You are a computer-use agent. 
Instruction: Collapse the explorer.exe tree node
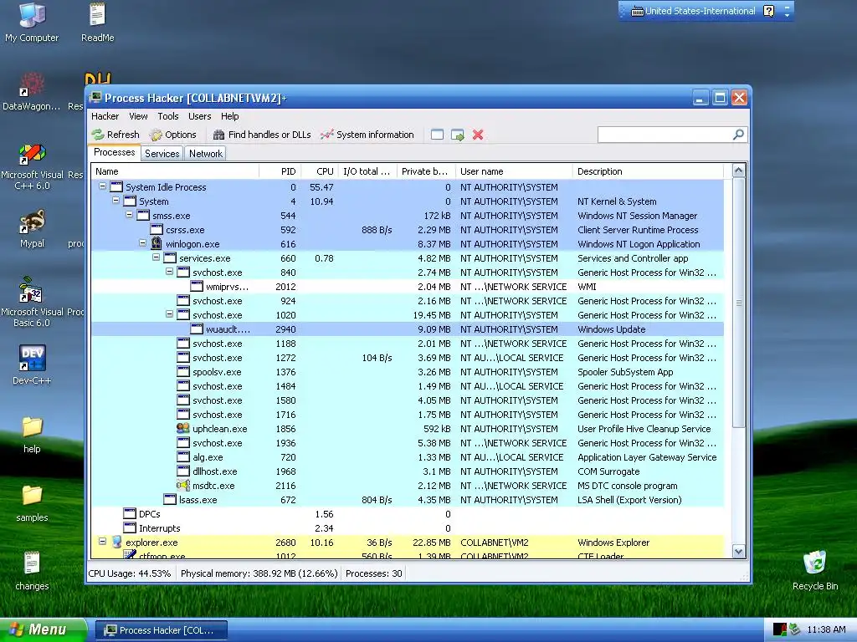(102, 542)
